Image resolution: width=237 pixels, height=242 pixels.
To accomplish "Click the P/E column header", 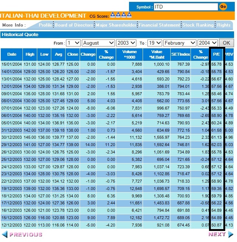I will 216,55.
